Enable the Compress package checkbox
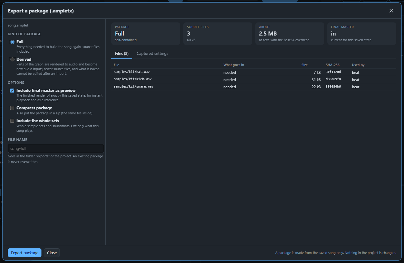This screenshot has height=263, width=404. click(x=12, y=108)
